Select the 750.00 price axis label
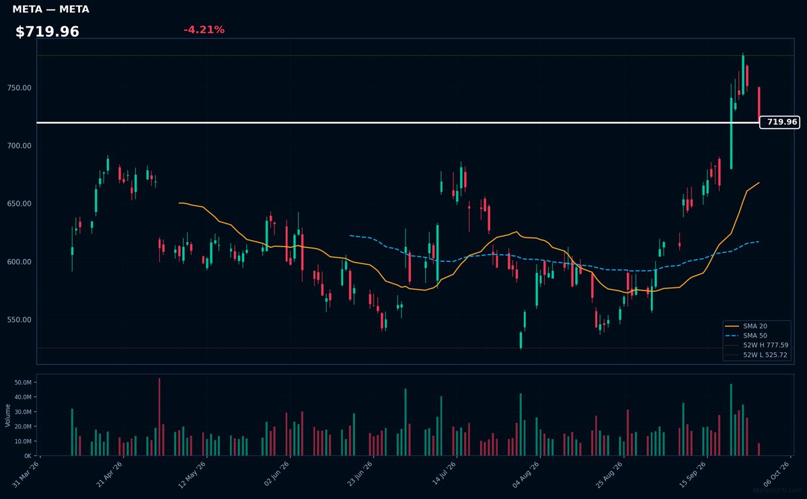Image resolution: width=807 pixels, height=499 pixels. tap(20, 88)
